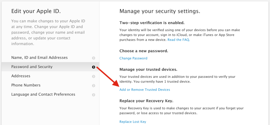
Task: Click the 'Manage your security settings.' heading
Action: point(160,11)
